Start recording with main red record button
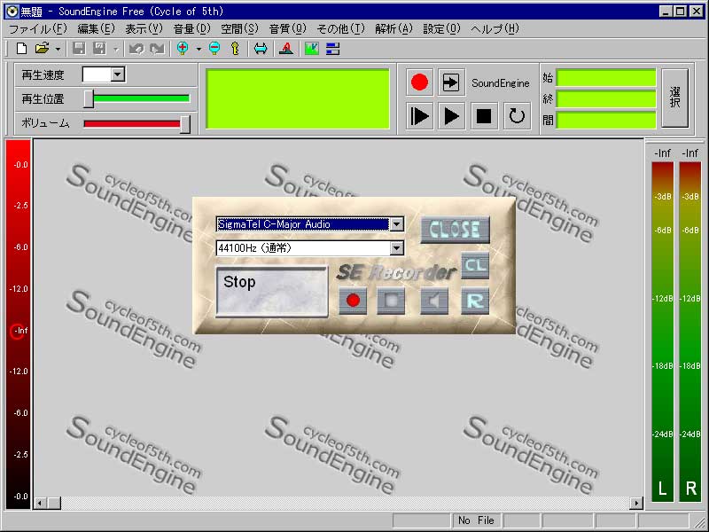Screen dimensions: 709x532 coord(419,82)
